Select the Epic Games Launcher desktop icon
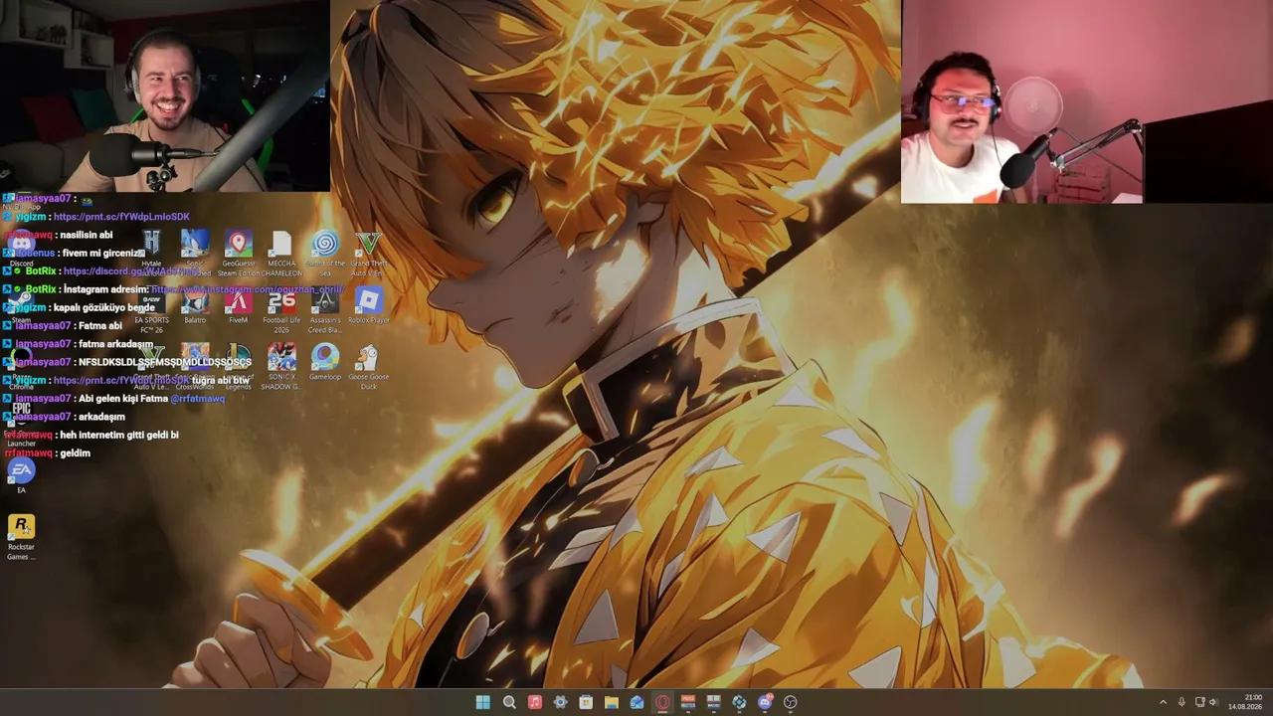 coord(21,423)
